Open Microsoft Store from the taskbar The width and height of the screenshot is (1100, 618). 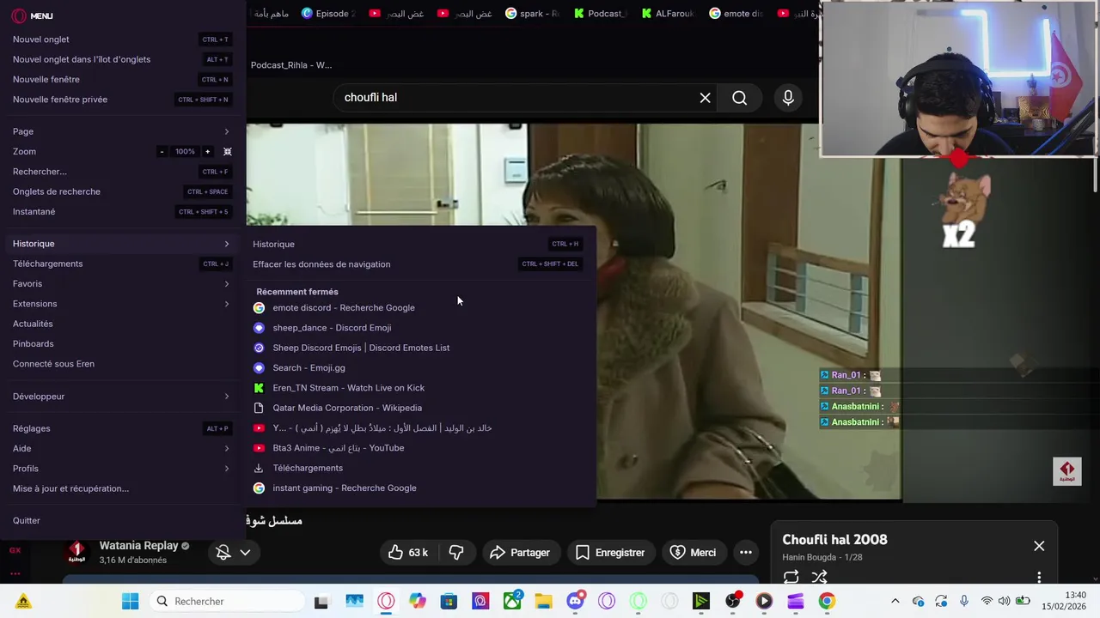pos(449,602)
